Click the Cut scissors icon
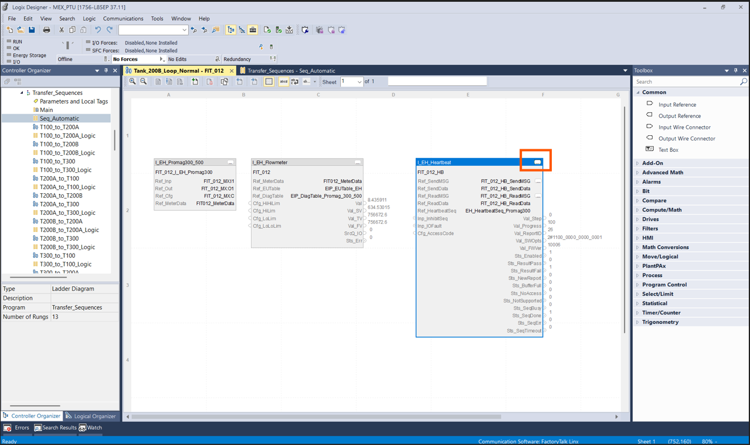 [61, 30]
